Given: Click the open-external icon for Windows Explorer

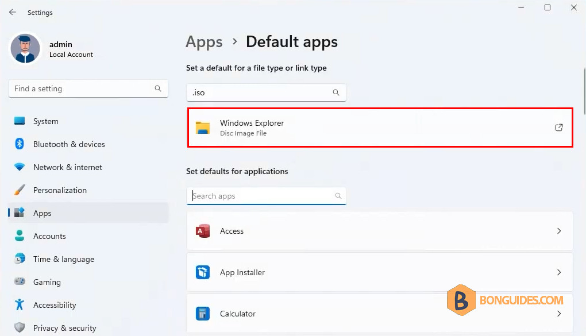Looking at the screenshot, I should coord(559,128).
